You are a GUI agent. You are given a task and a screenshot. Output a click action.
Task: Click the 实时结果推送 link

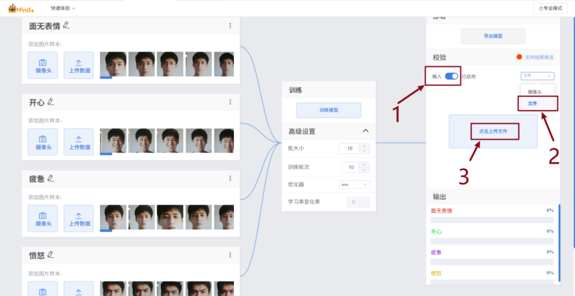539,57
